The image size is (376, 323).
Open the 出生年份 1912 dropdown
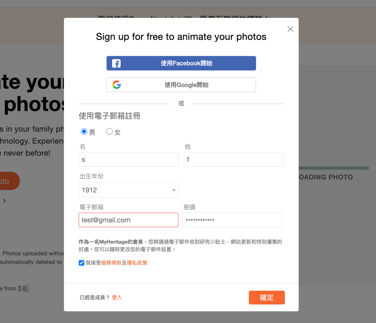[x=128, y=190]
